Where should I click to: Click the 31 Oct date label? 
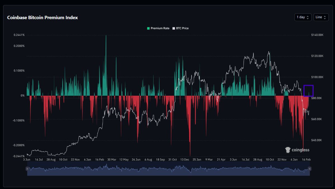pos(173,160)
